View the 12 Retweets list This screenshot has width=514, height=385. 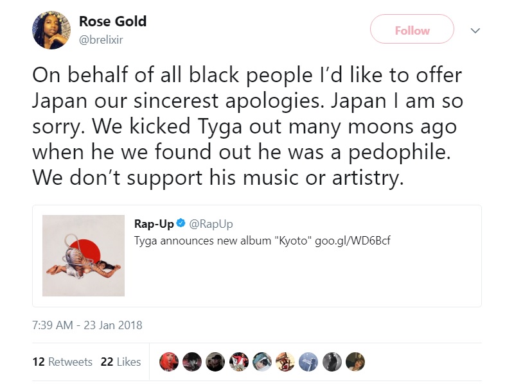point(62,362)
